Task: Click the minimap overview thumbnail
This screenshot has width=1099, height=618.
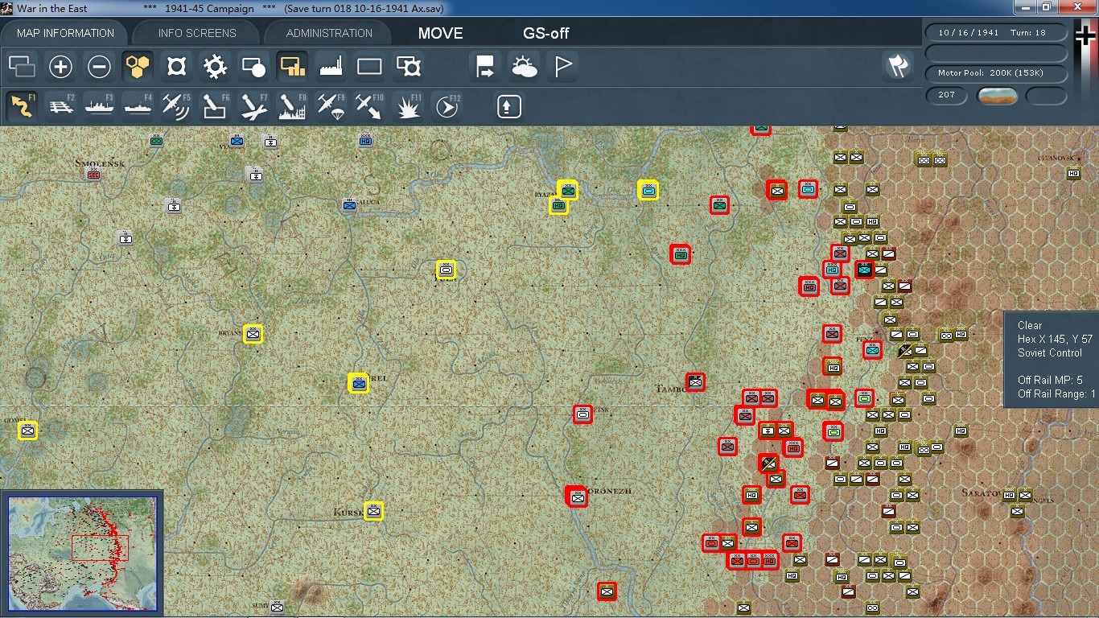Action: point(82,554)
